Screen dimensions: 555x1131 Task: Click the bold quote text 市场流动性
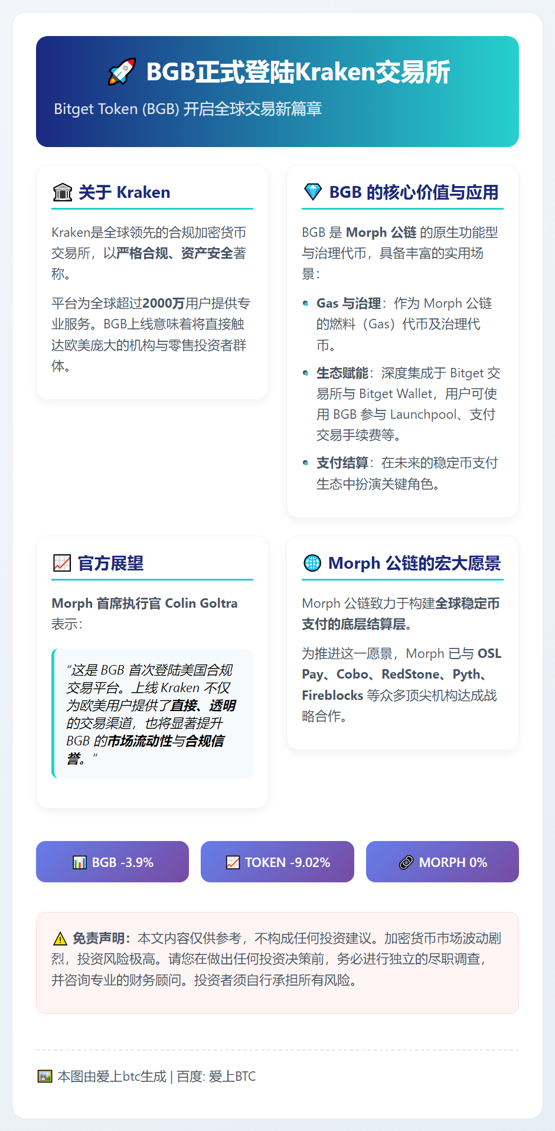[x=140, y=741]
